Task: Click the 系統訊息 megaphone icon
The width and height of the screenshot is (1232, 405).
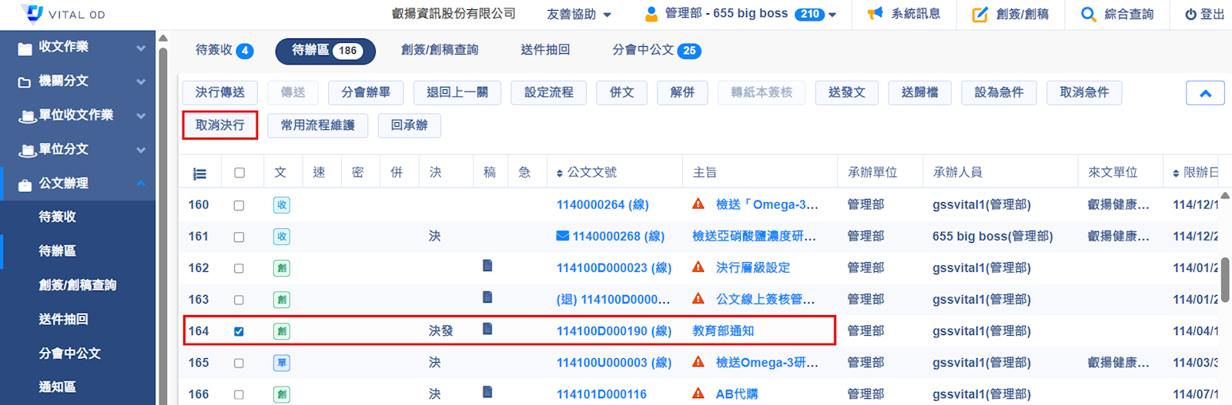Action: click(875, 14)
